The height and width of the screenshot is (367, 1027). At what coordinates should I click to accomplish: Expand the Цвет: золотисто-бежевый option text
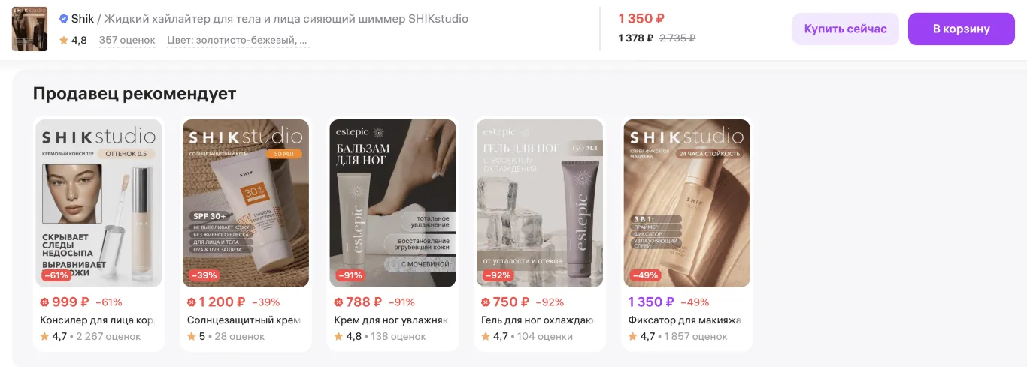[x=238, y=40]
